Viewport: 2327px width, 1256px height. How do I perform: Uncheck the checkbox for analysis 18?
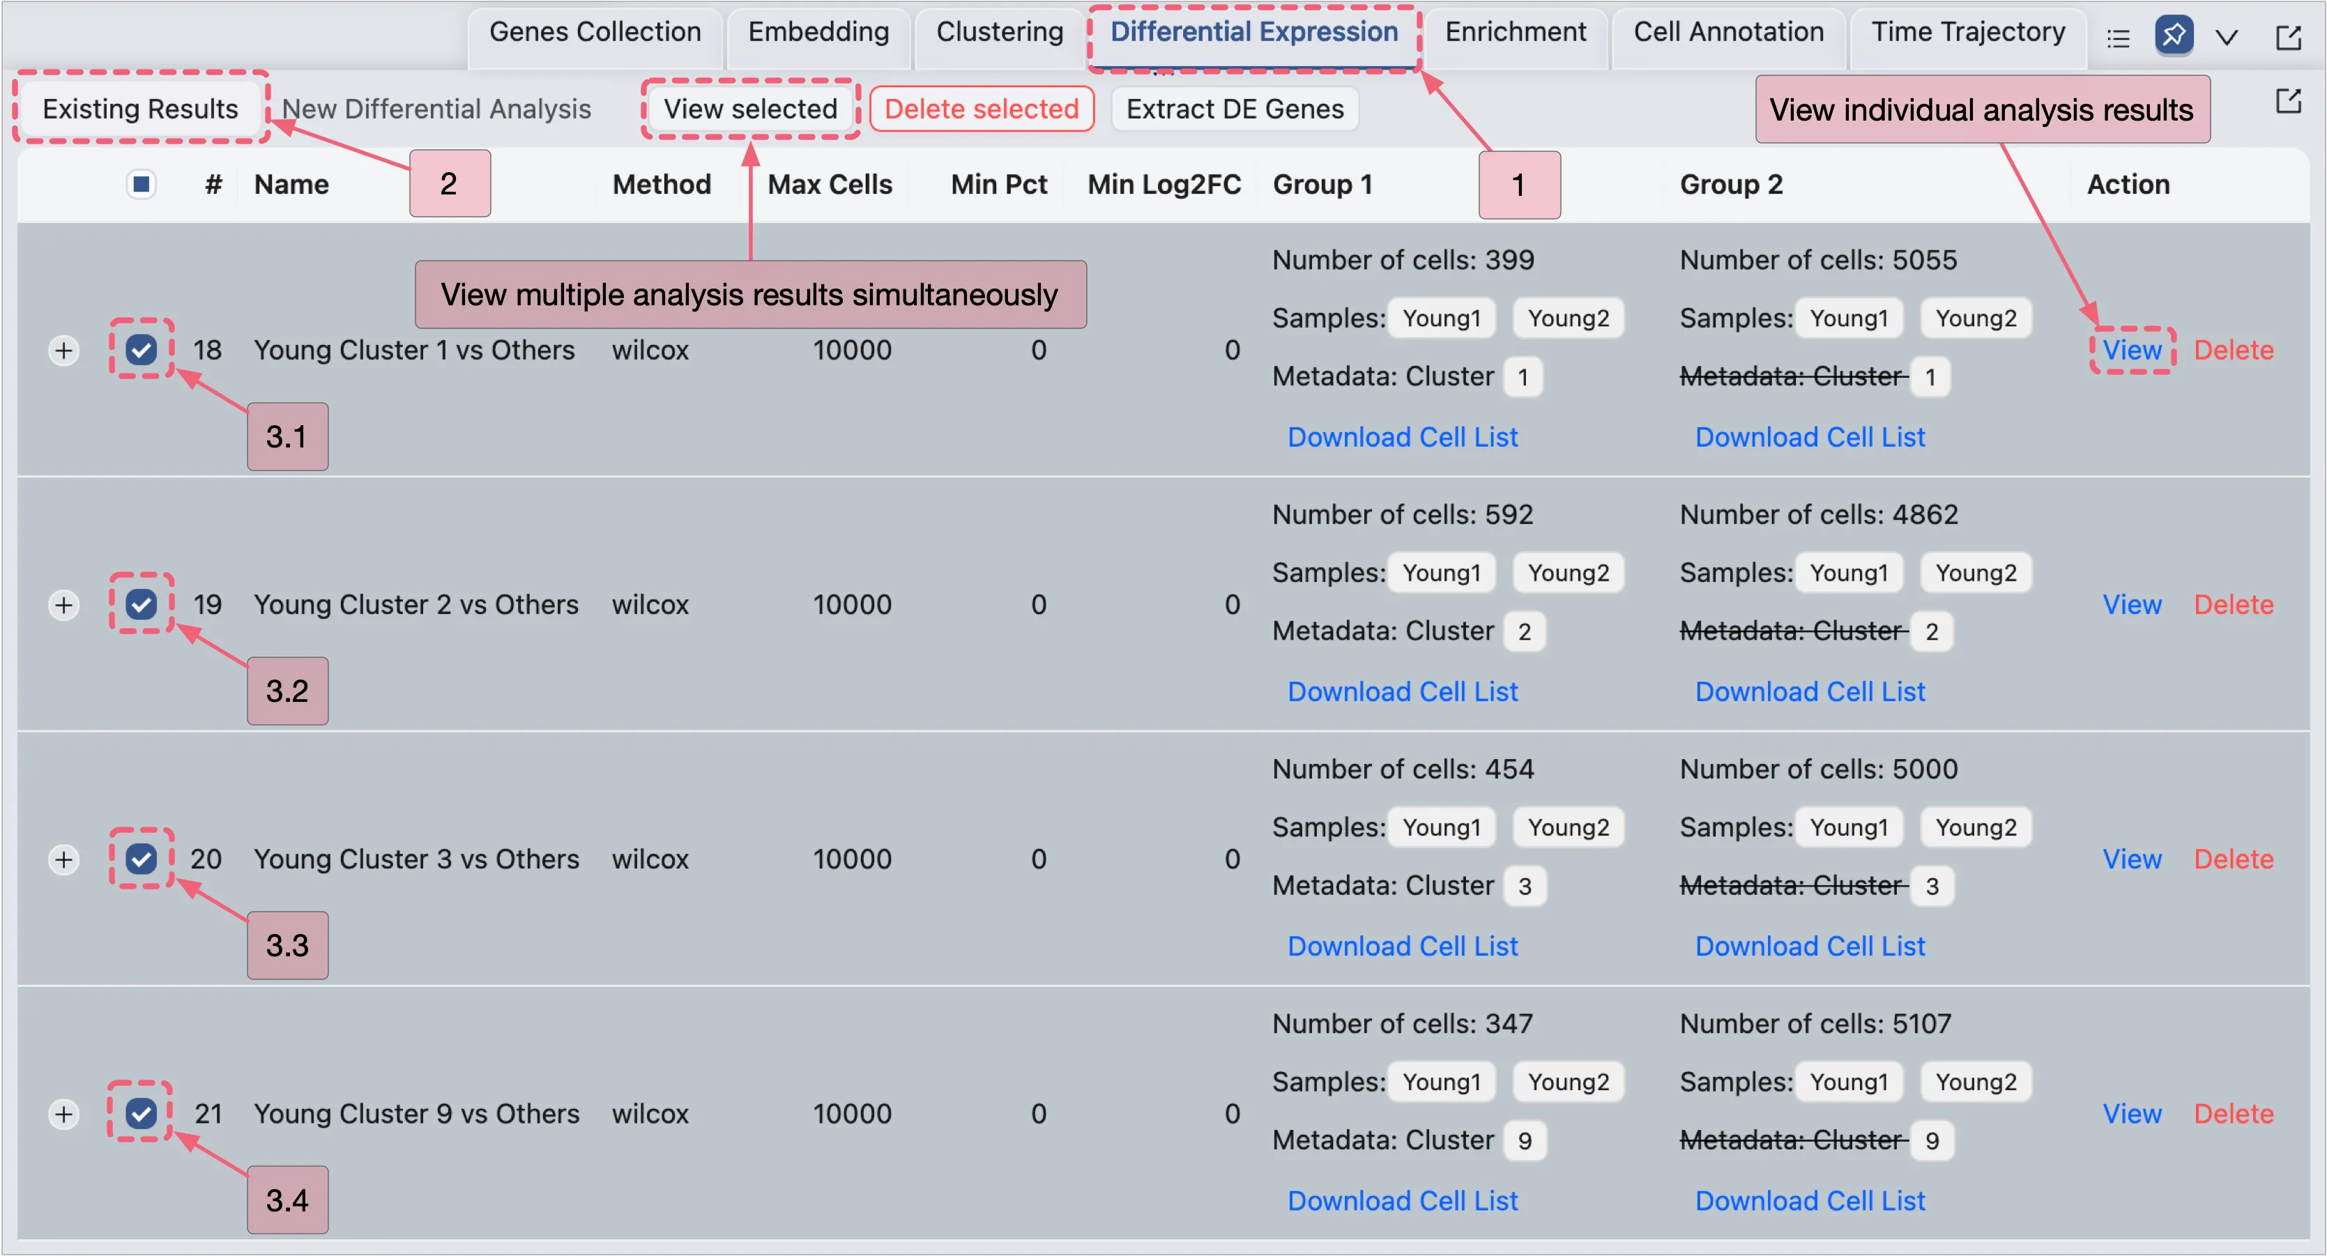pos(141,349)
